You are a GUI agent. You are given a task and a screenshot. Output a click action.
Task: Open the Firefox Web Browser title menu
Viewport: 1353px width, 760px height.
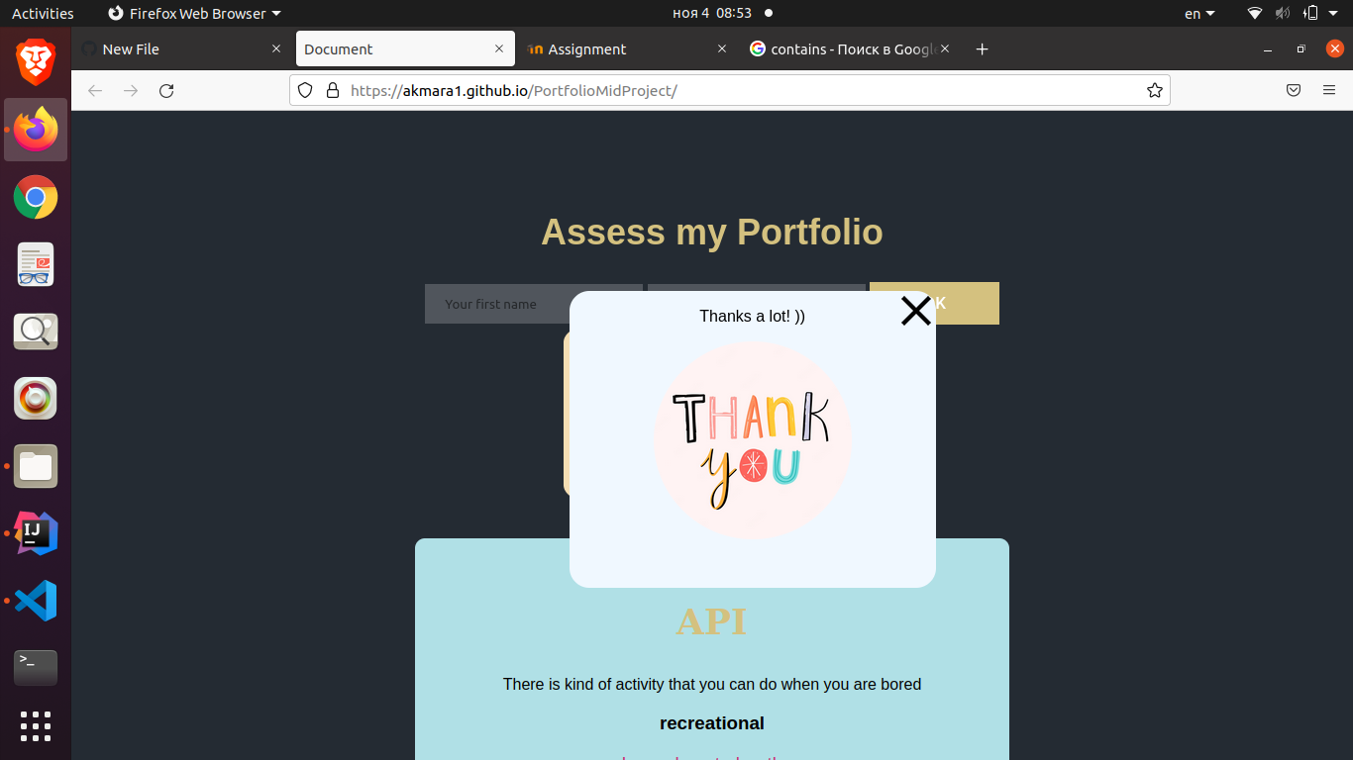point(194,13)
